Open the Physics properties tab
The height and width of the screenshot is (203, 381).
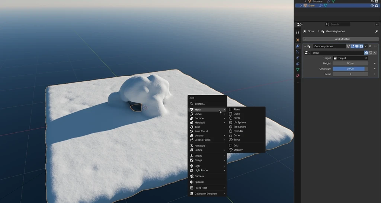[x=298, y=58]
